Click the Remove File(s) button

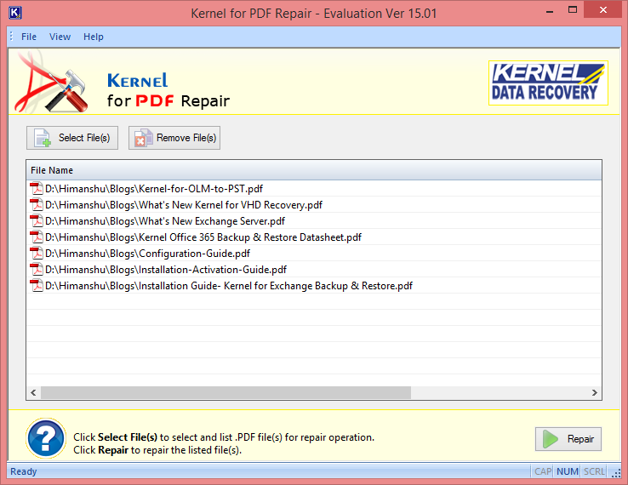point(174,138)
